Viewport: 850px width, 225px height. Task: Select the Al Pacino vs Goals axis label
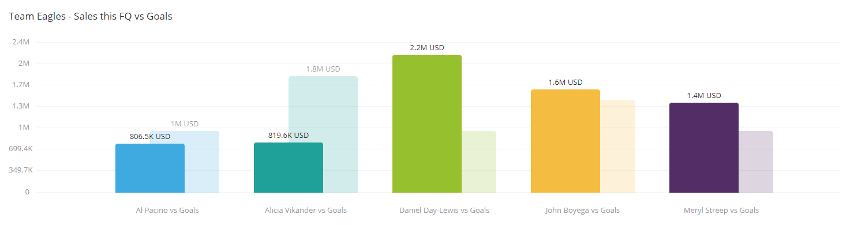pos(167,211)
